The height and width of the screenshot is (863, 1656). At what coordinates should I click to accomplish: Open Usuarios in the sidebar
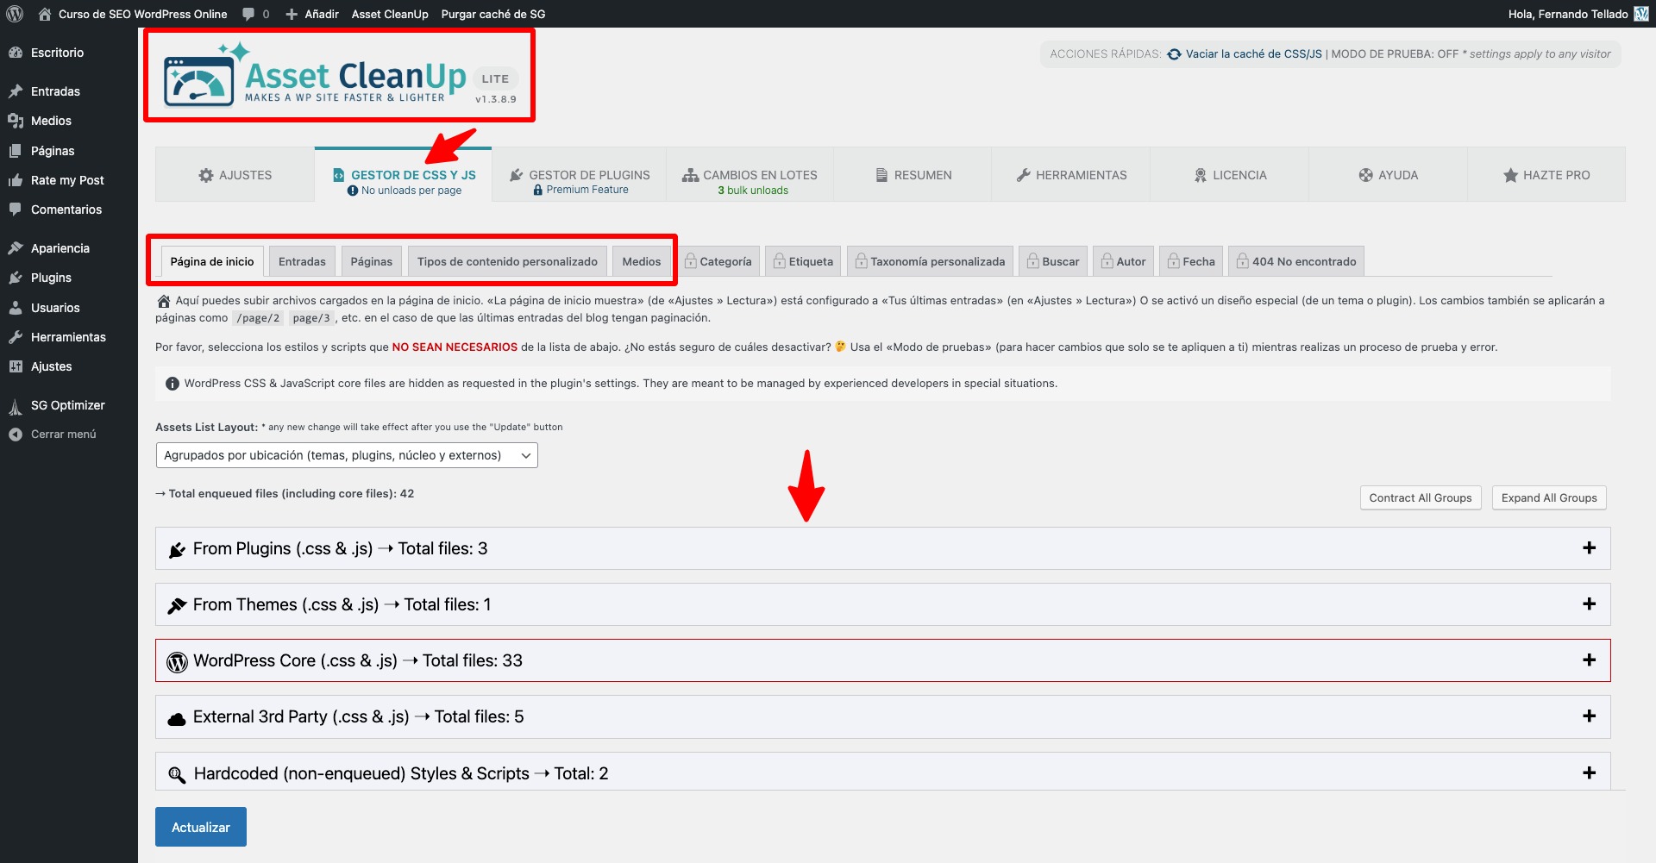pyautogui.click(x=55, y=308)
